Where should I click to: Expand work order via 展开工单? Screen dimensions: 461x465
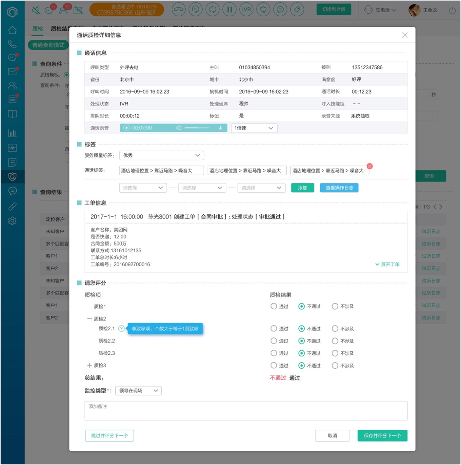pyautogui.click(x=387, y=264)
